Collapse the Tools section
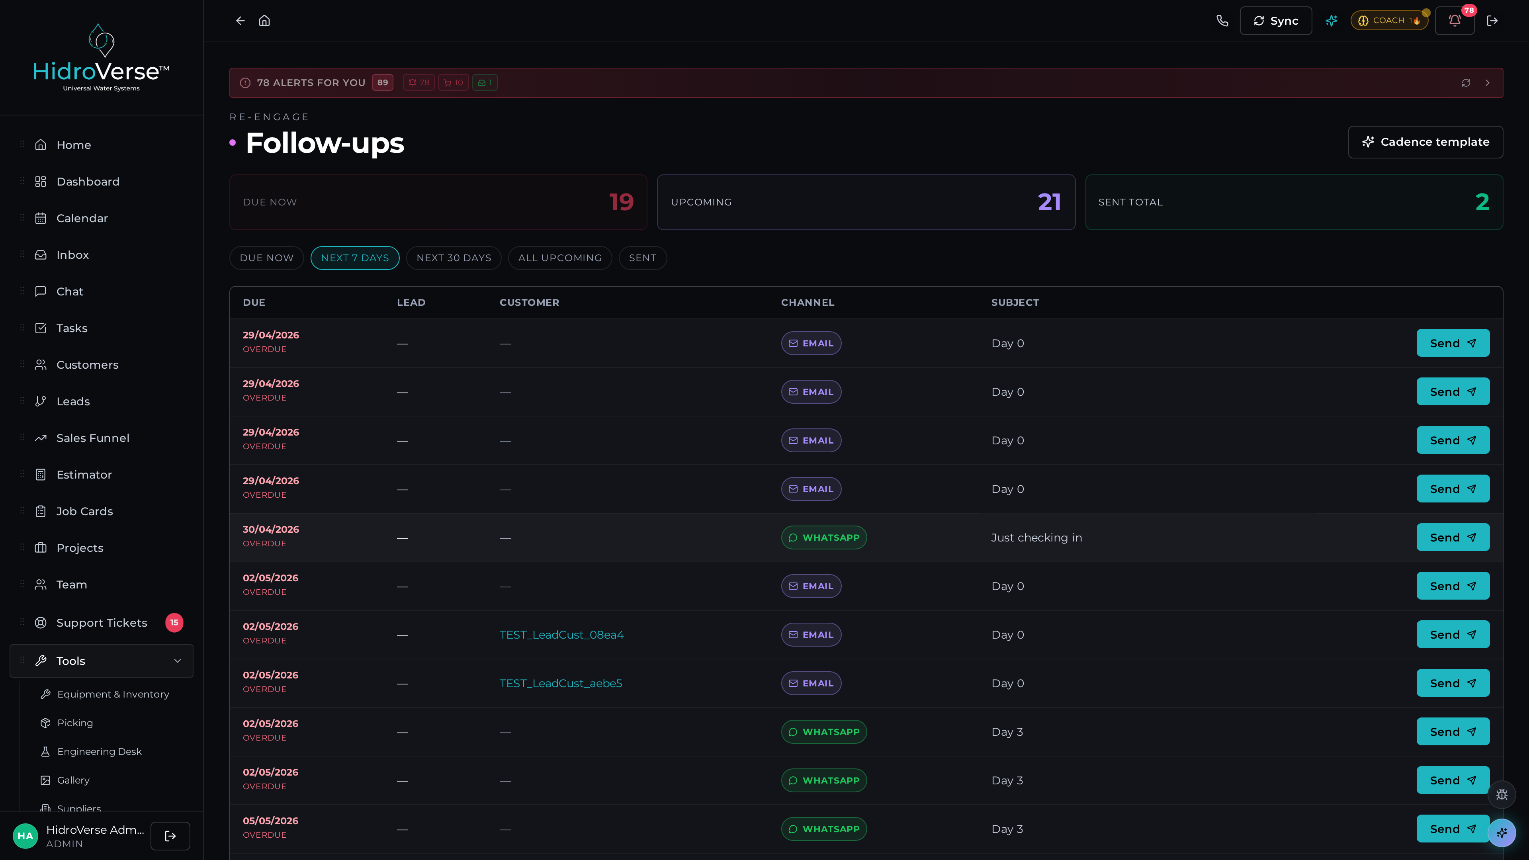The width and height of the screenshot is (1529, 860). click(102, 661)
